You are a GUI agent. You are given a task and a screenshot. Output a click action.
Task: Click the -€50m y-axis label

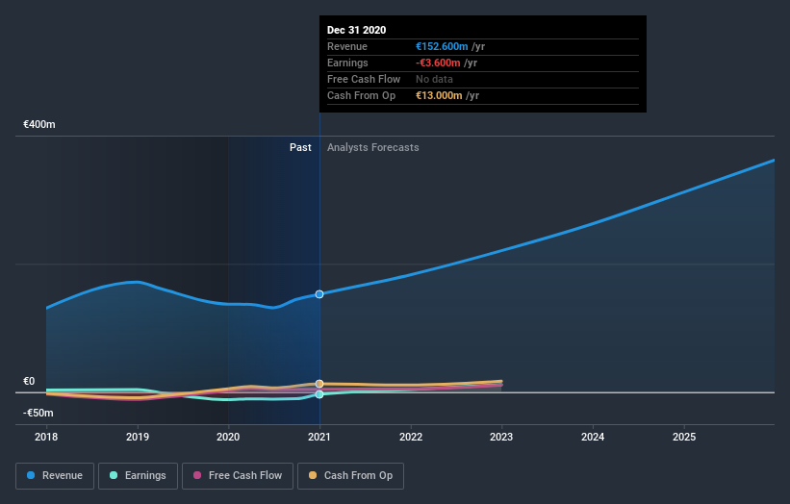pyautogui.click(x=38, y=413)
